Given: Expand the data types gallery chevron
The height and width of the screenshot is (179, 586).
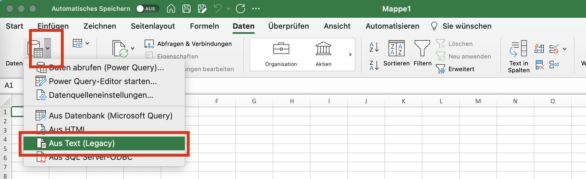Looking at the screenshot, I should point(350,55).
